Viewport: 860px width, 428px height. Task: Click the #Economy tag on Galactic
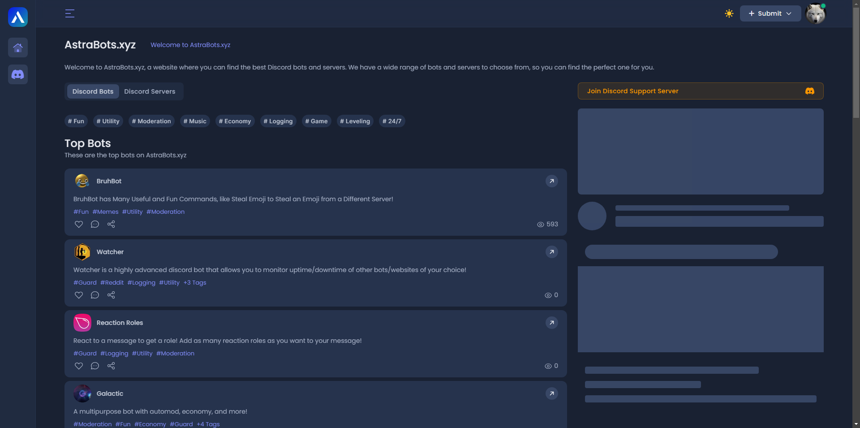click(150, 424)
